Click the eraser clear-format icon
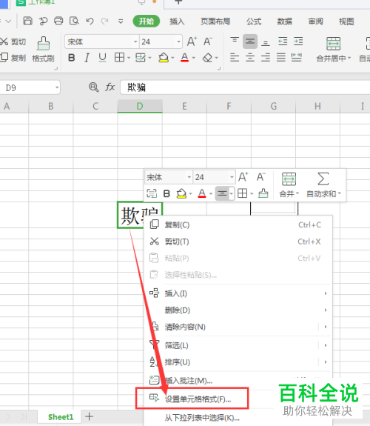 (207, 58)
